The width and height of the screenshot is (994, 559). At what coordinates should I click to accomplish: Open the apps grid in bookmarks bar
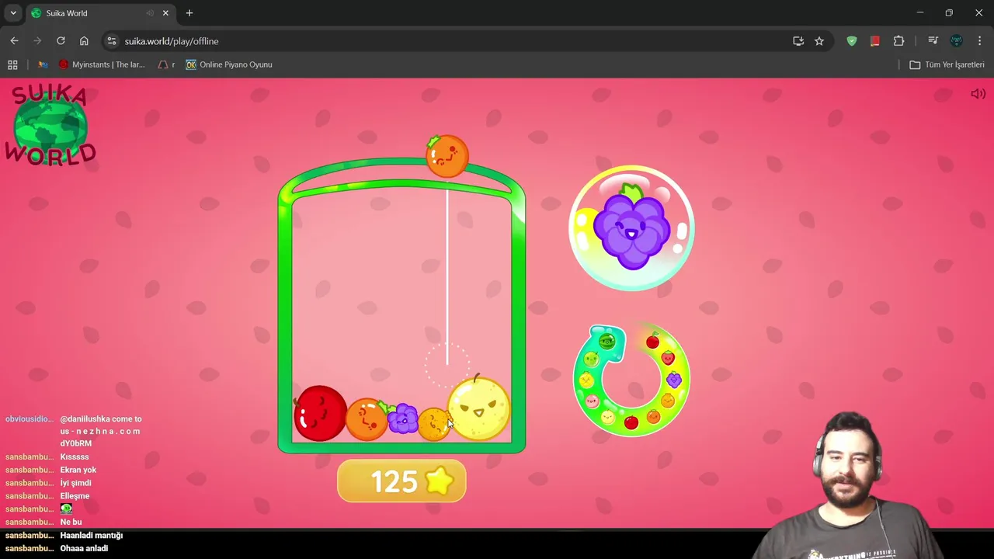click(12, 64)
